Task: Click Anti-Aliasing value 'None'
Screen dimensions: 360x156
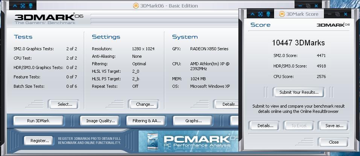Action: [x=137, y=56]
